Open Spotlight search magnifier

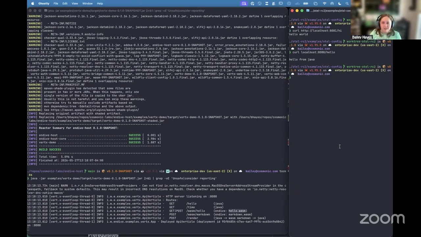pyautogui.click(x=347, y=3)
